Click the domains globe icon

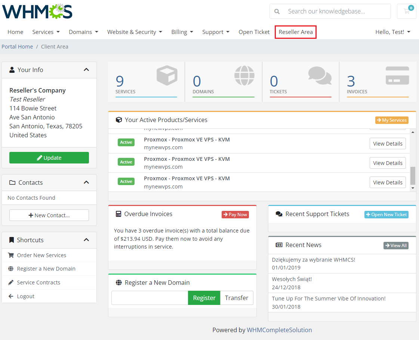pos(244,75)
